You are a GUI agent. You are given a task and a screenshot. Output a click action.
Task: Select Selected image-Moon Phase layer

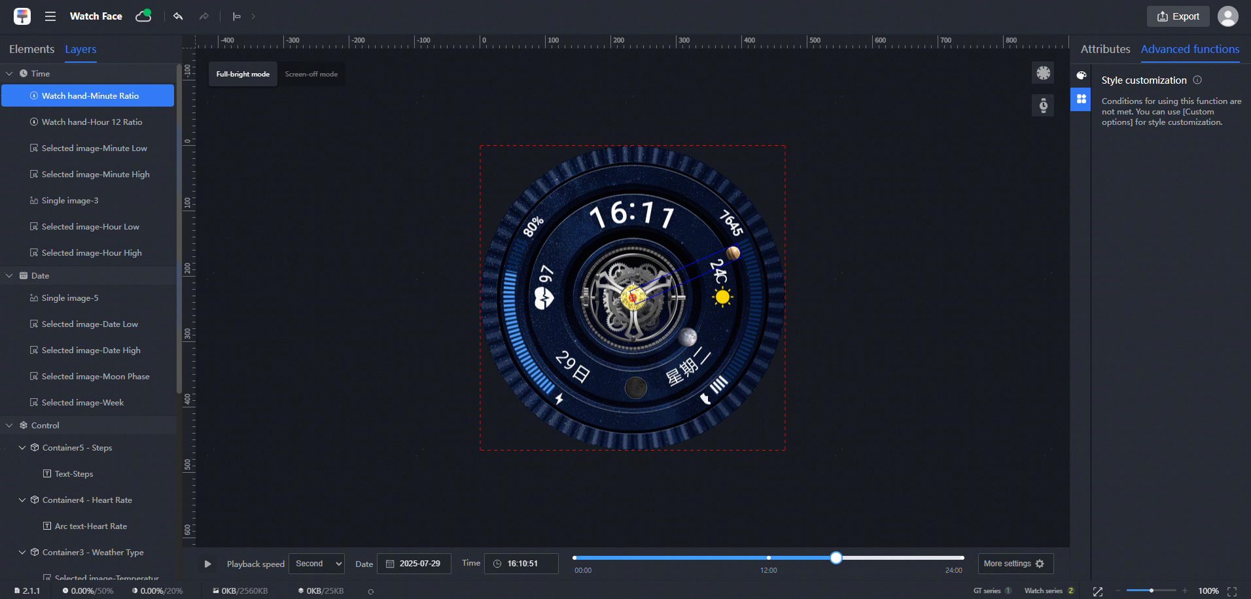coord(88,377)
